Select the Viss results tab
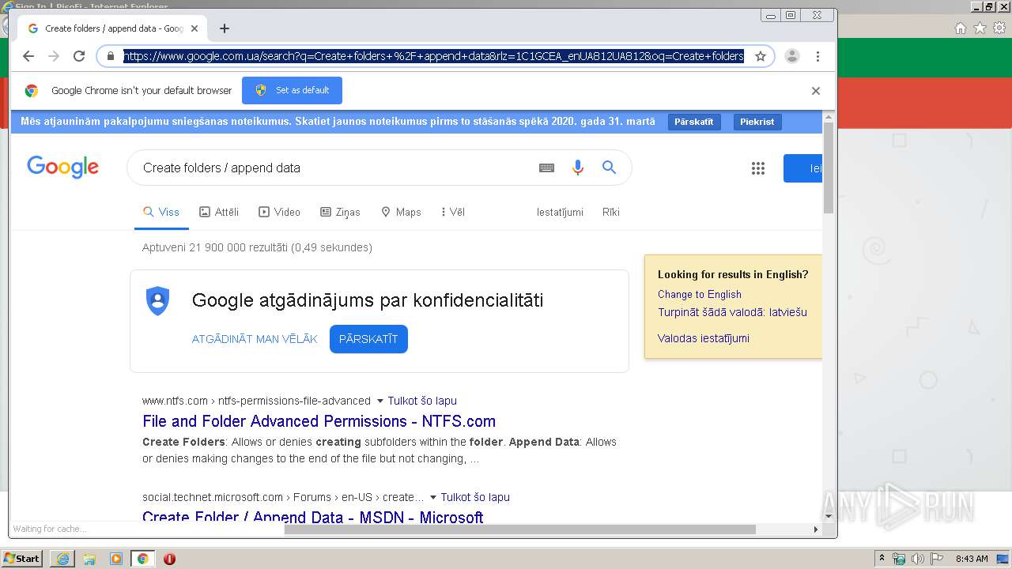 pos(161,212)
